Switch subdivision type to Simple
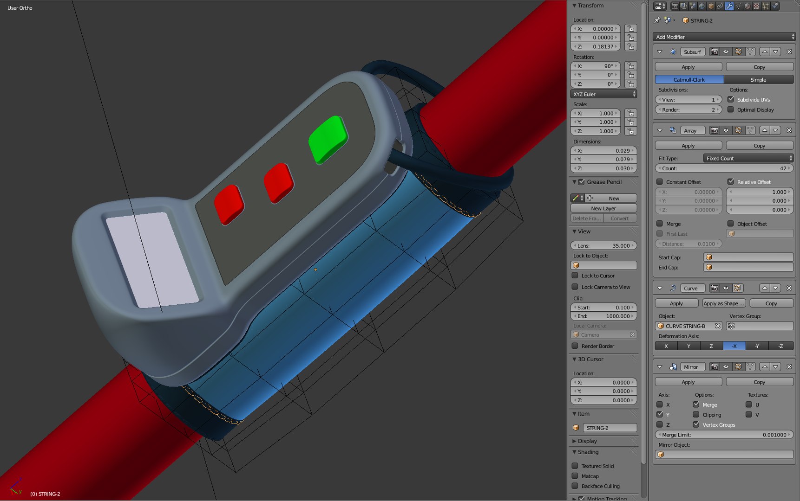The height and width of the screenshot is (501, 800). pyautogui.click(x=759, y=80)
